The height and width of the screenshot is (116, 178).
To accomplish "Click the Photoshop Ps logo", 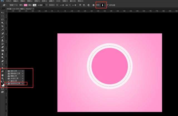I will click(x=2, y=1).
